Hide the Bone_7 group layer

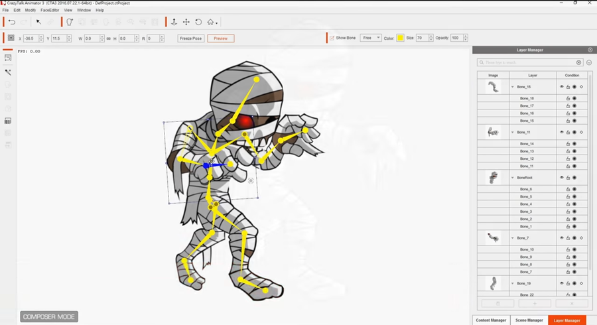tap(561, 238)
